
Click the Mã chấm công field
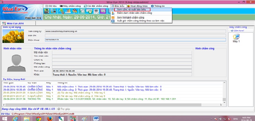tap(122, 67)
